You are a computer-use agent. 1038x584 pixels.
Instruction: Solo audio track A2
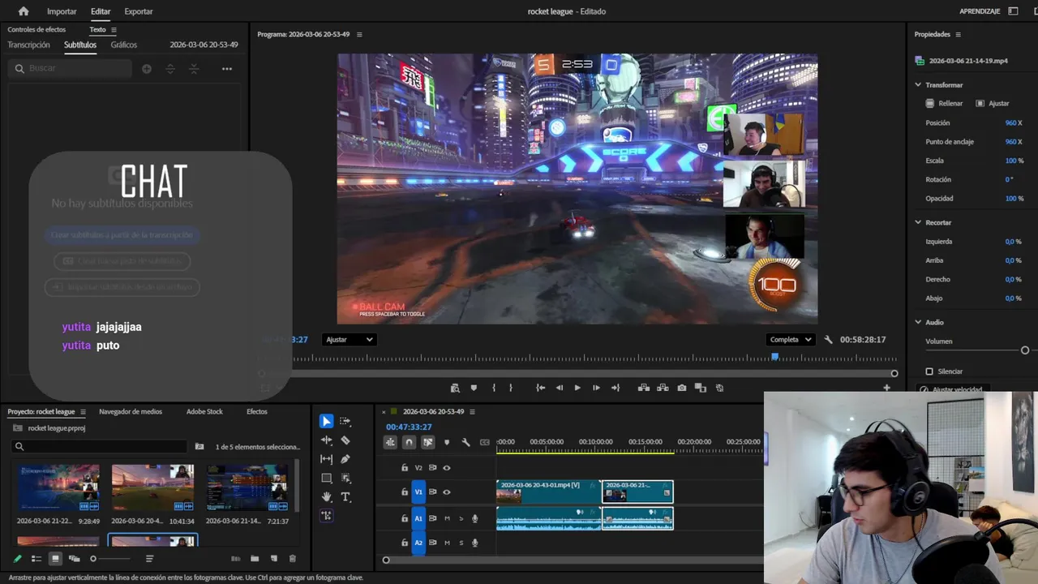pos(461,543)
